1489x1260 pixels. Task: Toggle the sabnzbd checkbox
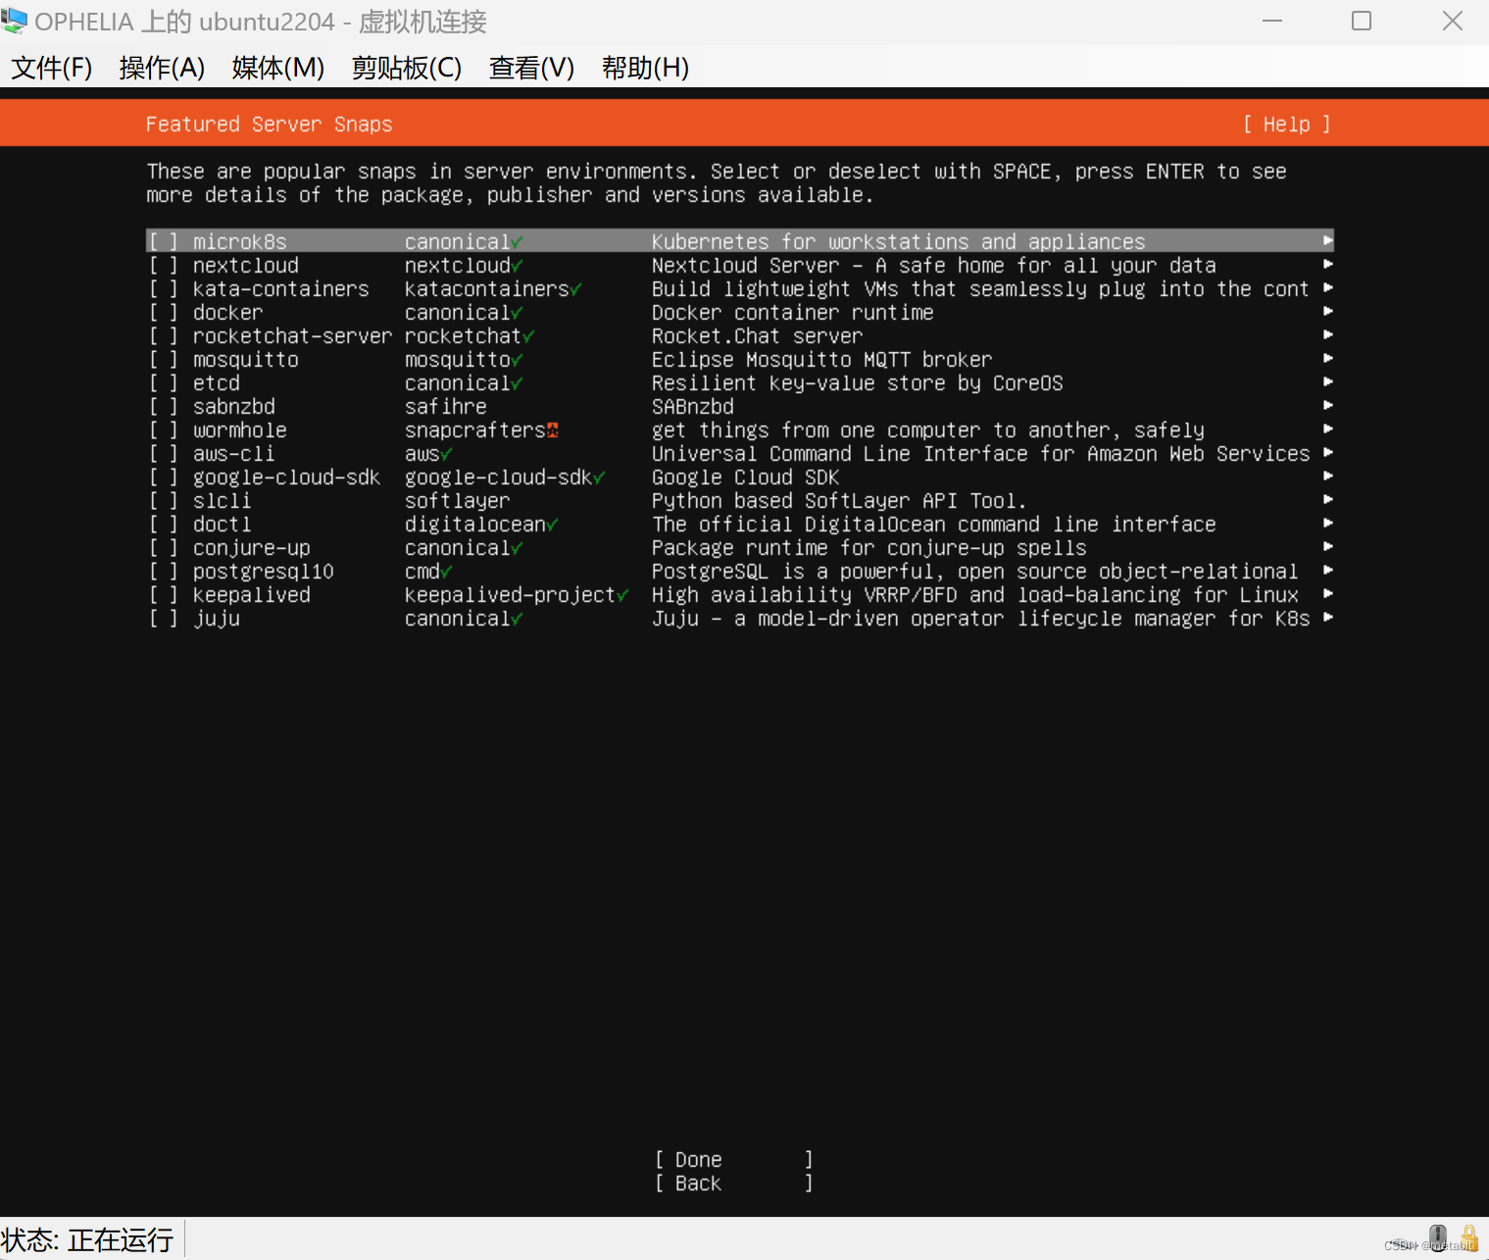[164, 406]
